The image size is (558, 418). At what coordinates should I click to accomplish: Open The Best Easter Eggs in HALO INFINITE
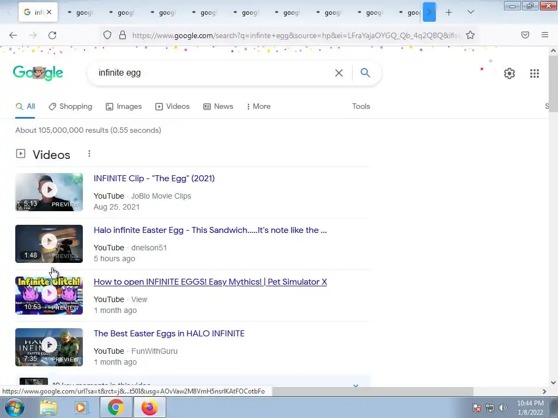point(169,334)
